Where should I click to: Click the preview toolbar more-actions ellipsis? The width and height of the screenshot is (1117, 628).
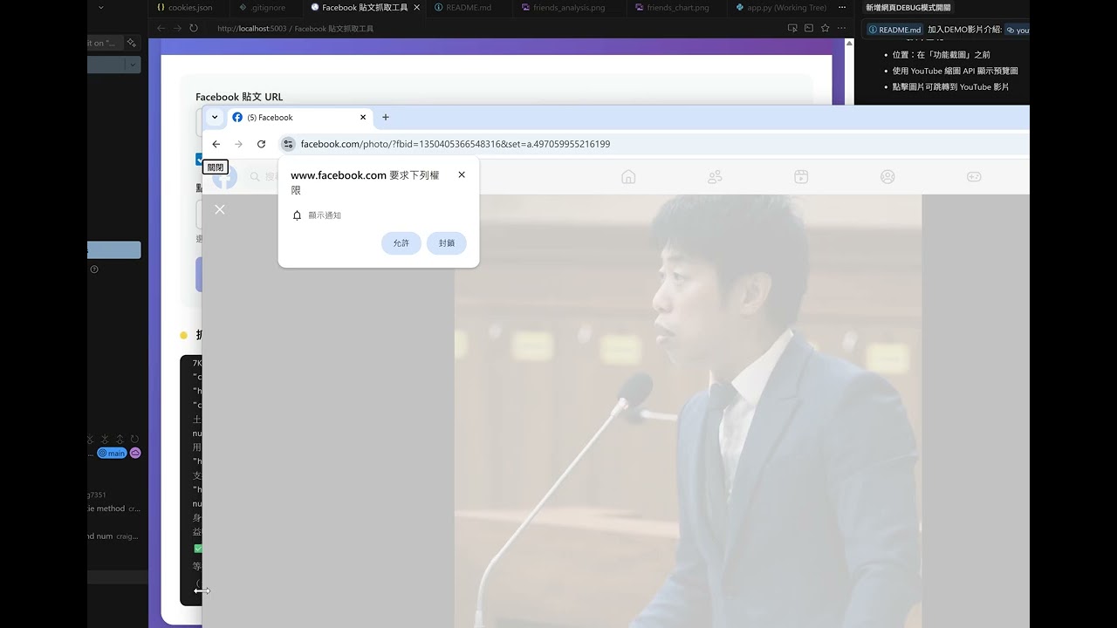tap(840, 28)
